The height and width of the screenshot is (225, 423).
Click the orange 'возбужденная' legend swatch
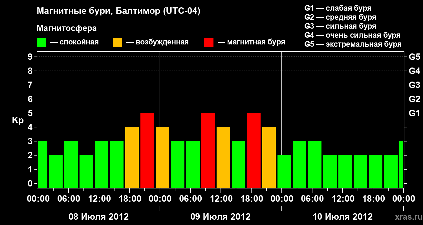coord(118,42)
